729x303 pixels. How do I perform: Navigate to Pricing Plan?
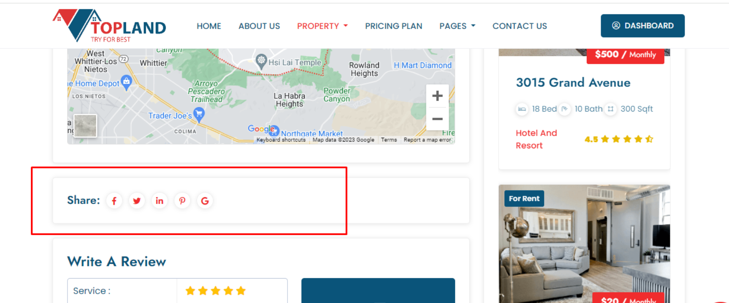click(x=393, y=26)
